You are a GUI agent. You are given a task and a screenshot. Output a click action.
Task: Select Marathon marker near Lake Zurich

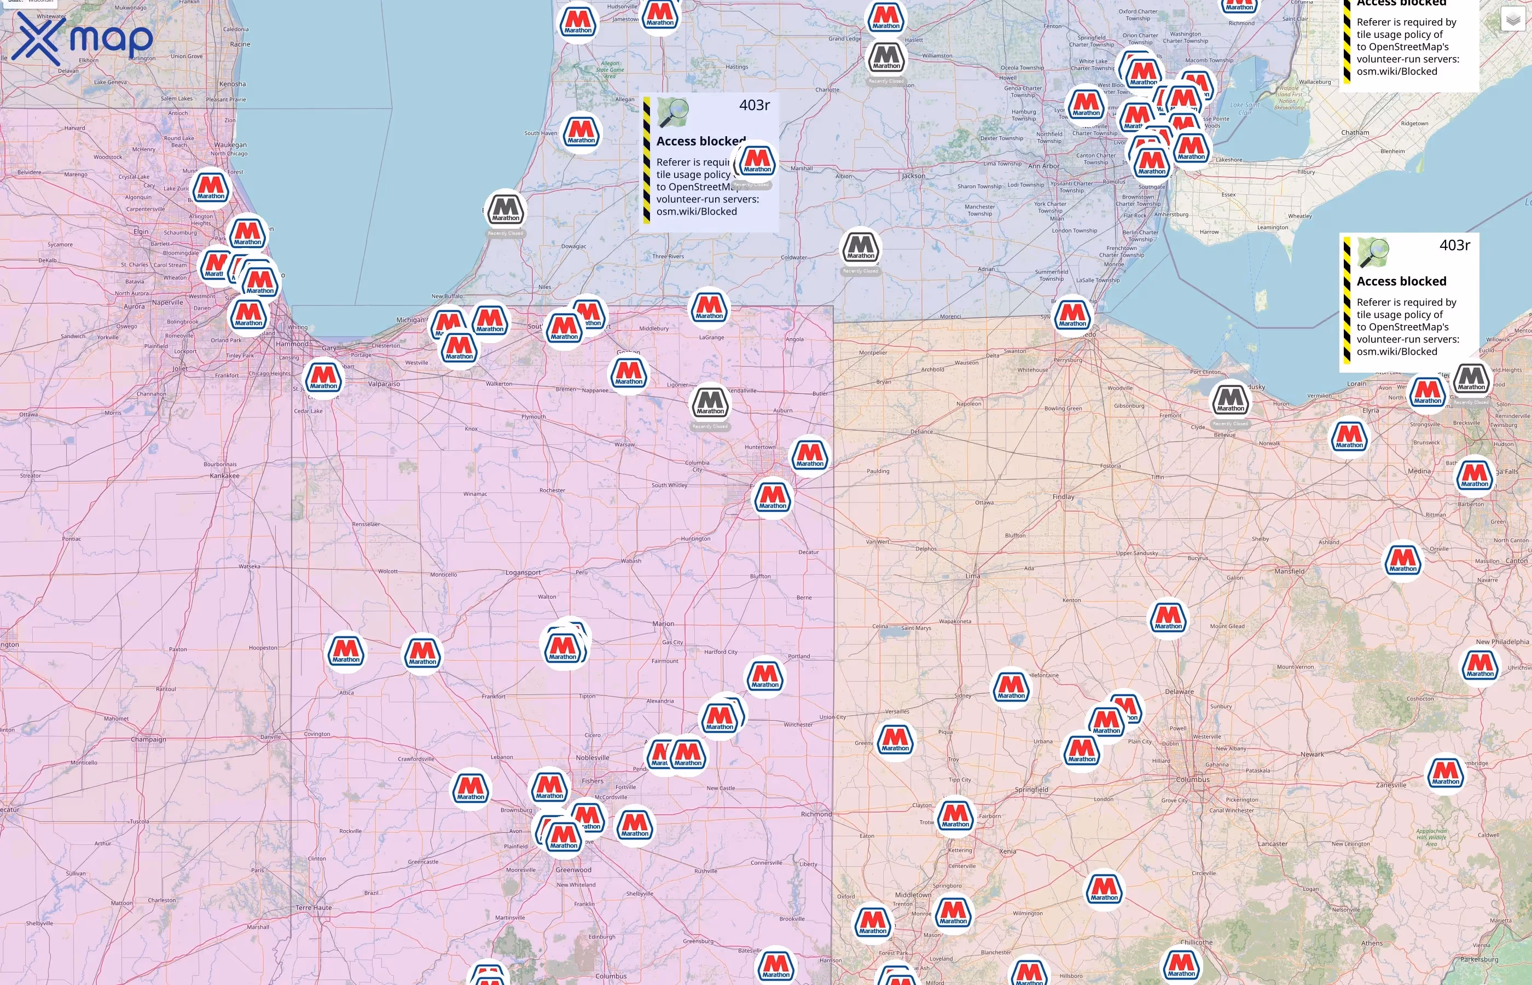211,189
